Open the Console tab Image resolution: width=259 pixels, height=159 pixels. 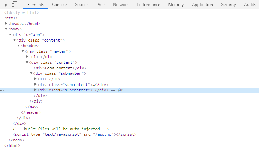[x=60, y=5]
